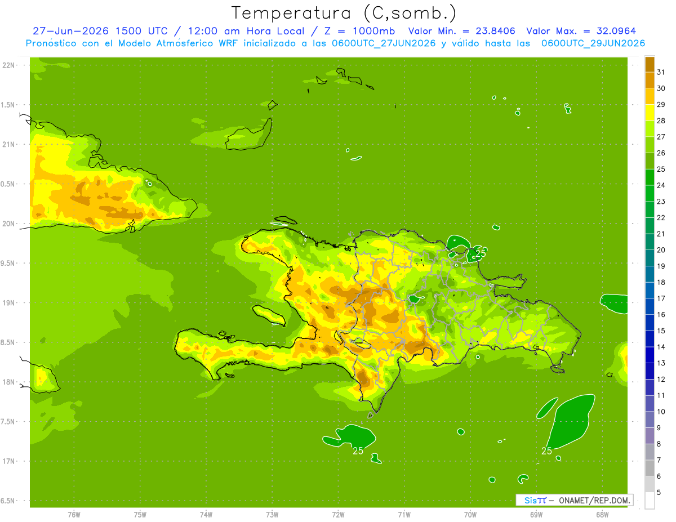The image size is (676, 522).
Task: Click the legend swatch between 27 and 28
Action: point(650,129)
